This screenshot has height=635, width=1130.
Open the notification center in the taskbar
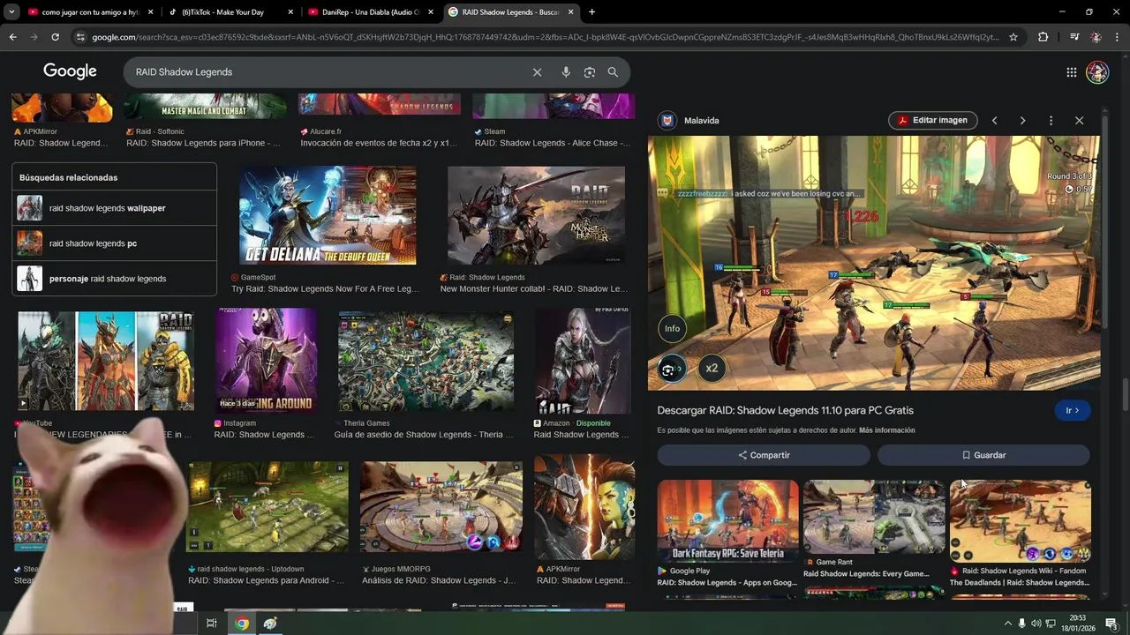point(1111,624)
